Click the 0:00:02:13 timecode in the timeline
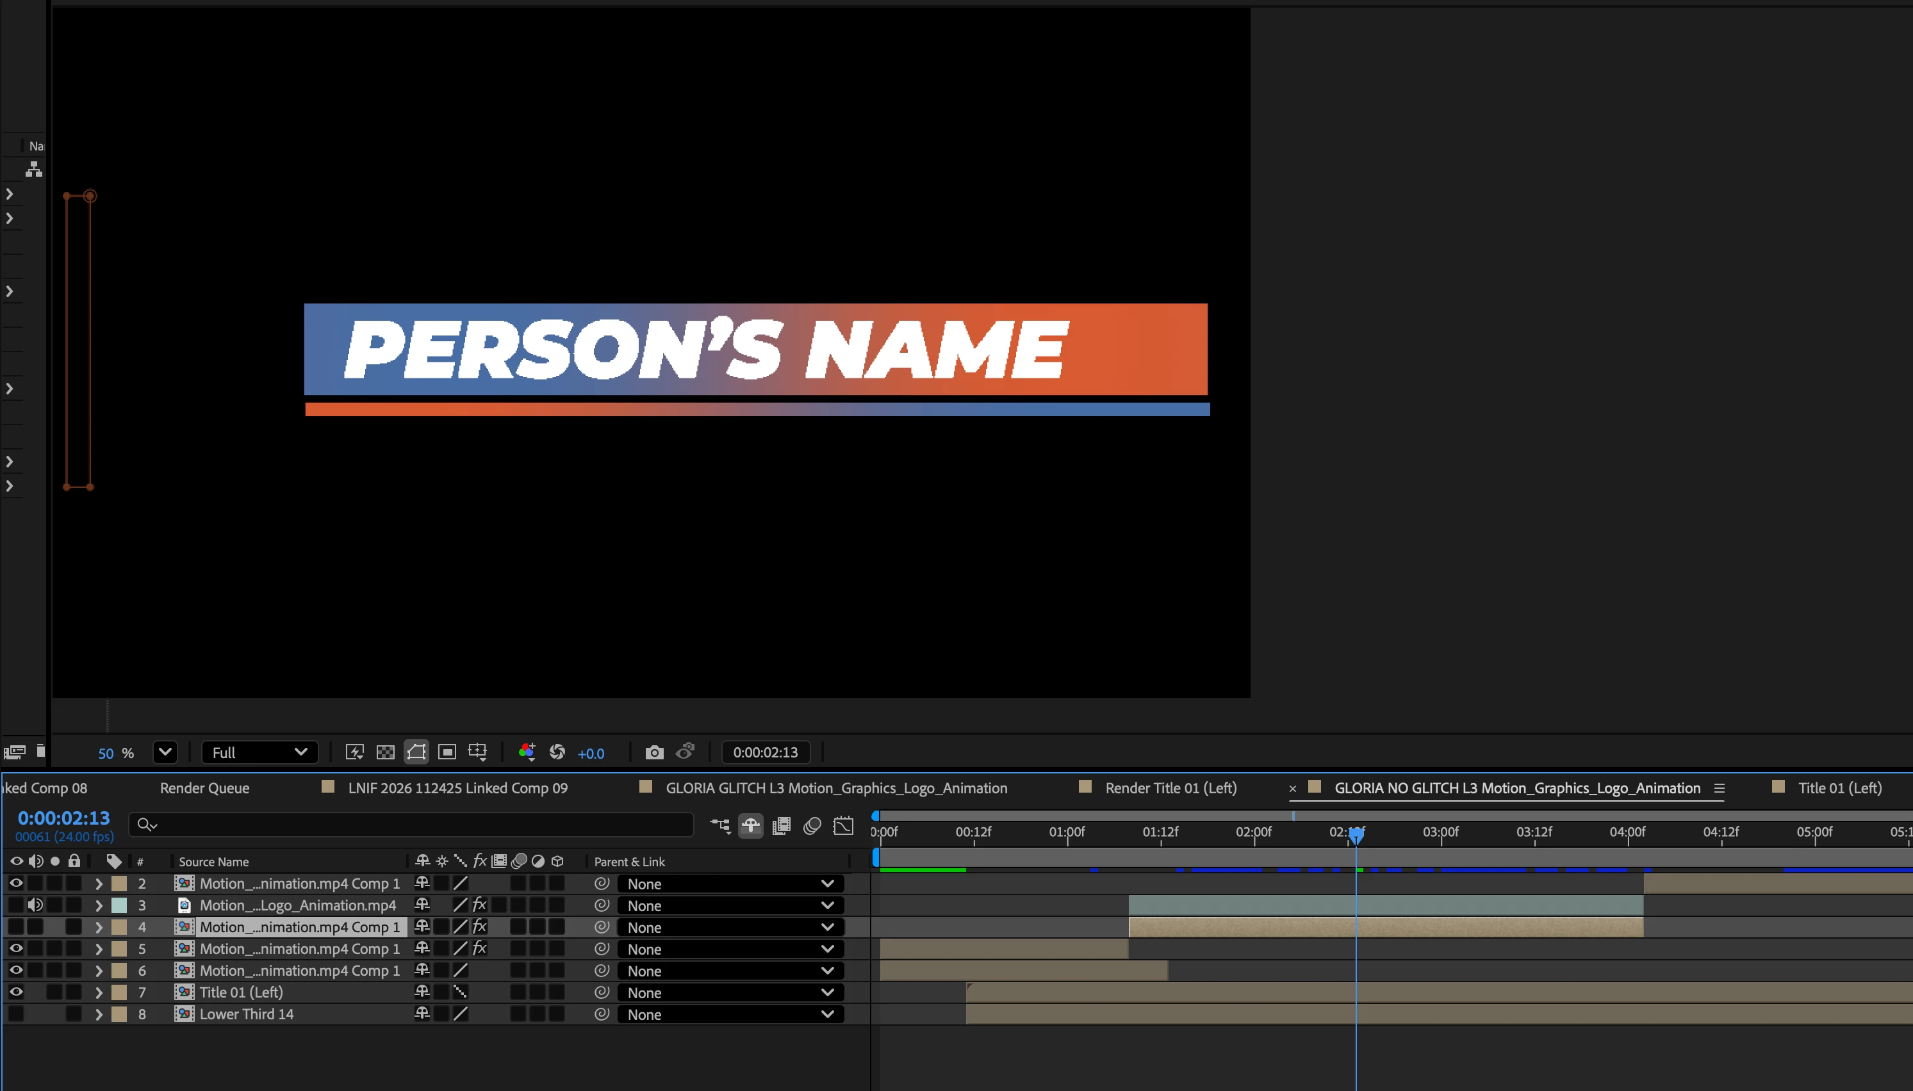 63,818
